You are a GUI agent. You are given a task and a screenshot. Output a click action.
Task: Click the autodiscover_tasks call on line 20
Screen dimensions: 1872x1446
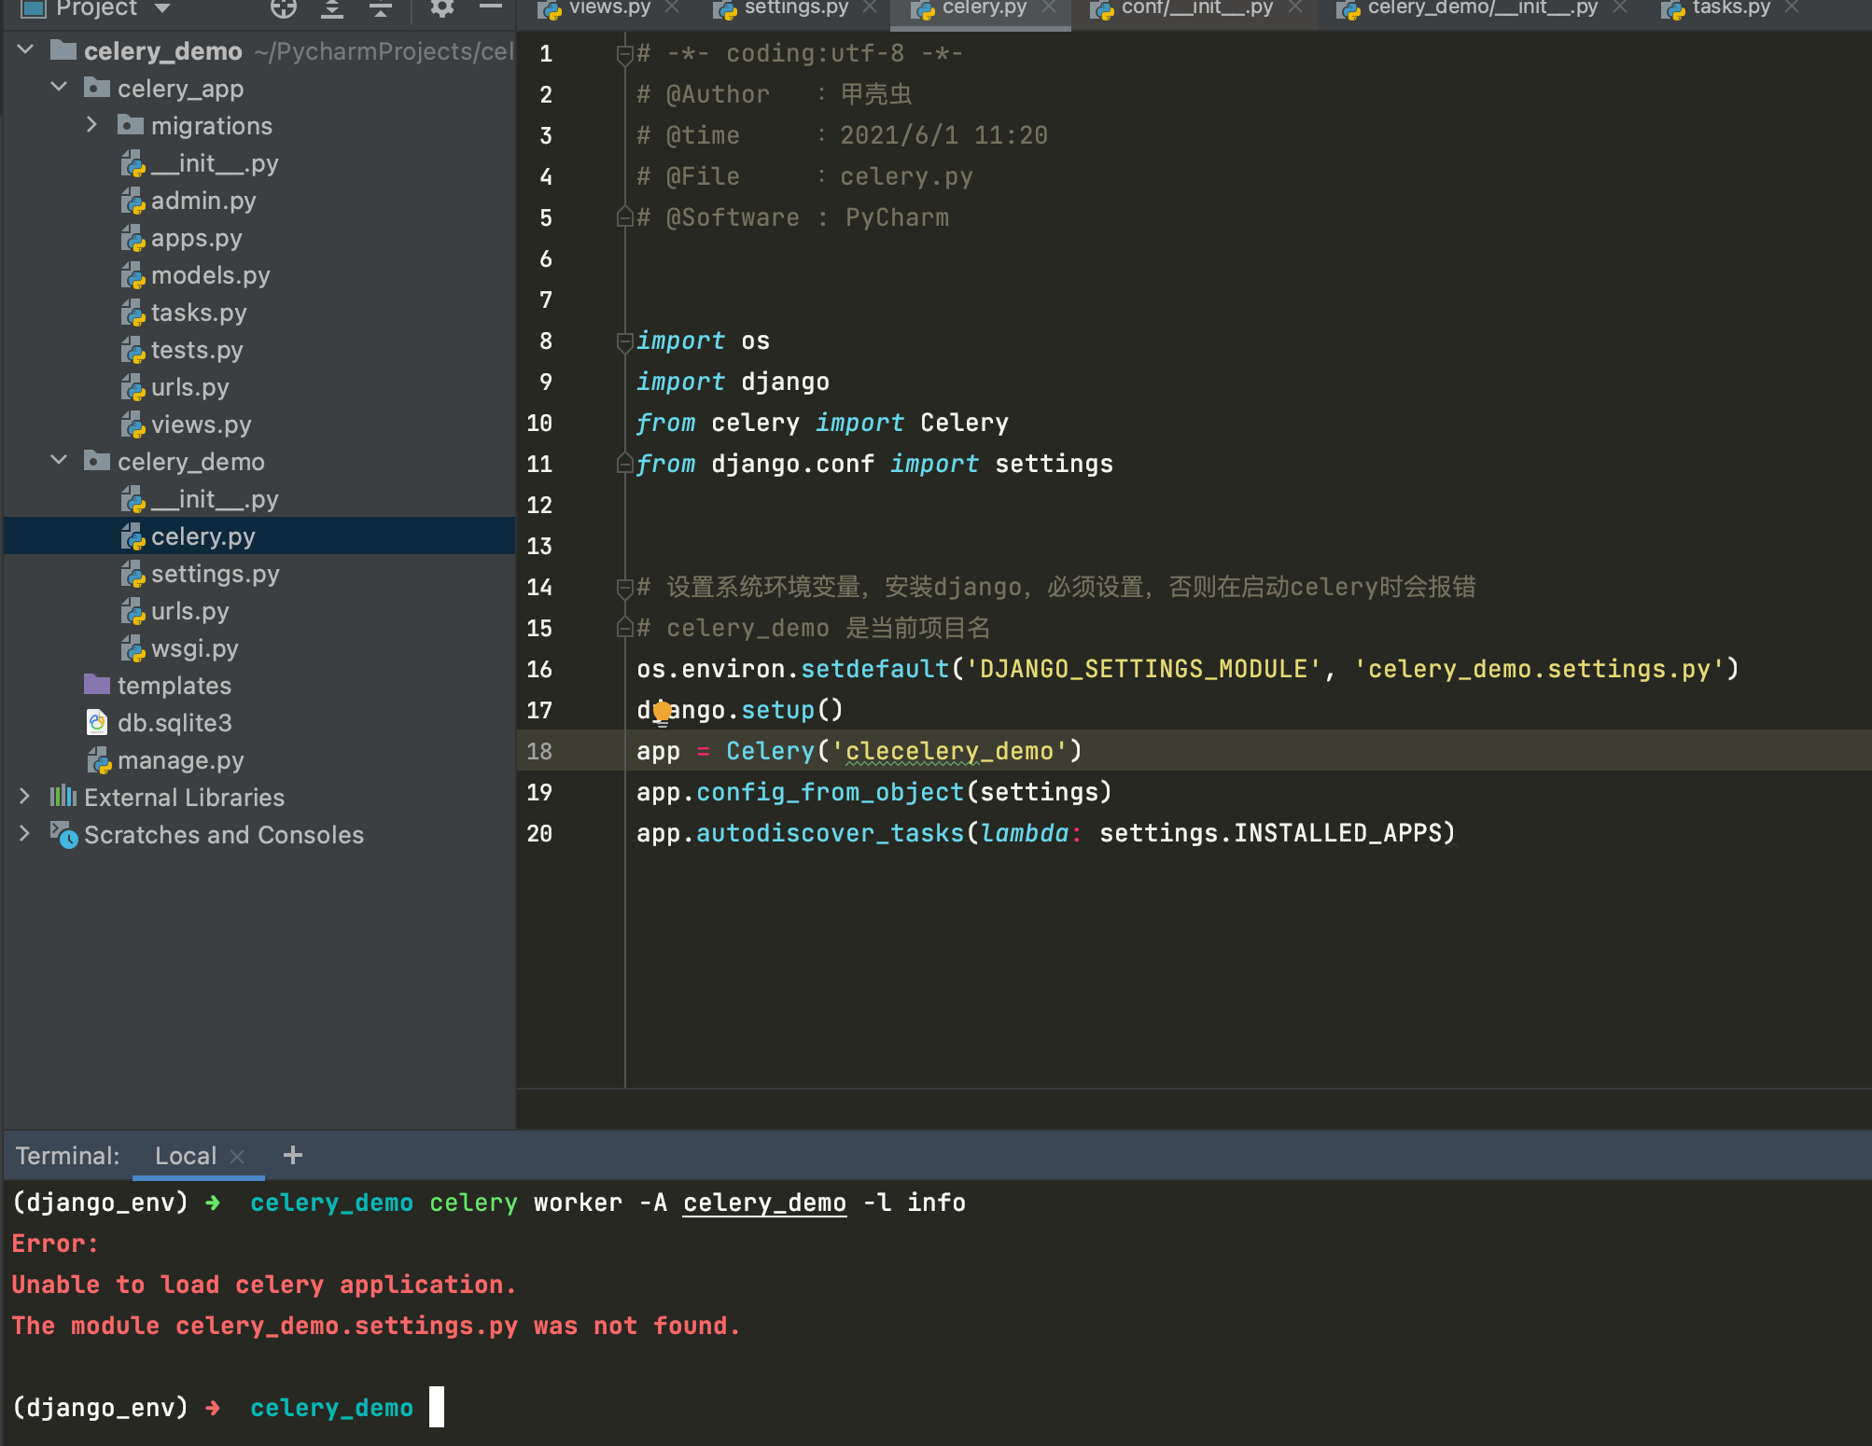click(x=830, y=833)
